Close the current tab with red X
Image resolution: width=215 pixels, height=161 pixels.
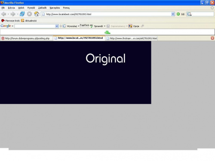point(212,38)
